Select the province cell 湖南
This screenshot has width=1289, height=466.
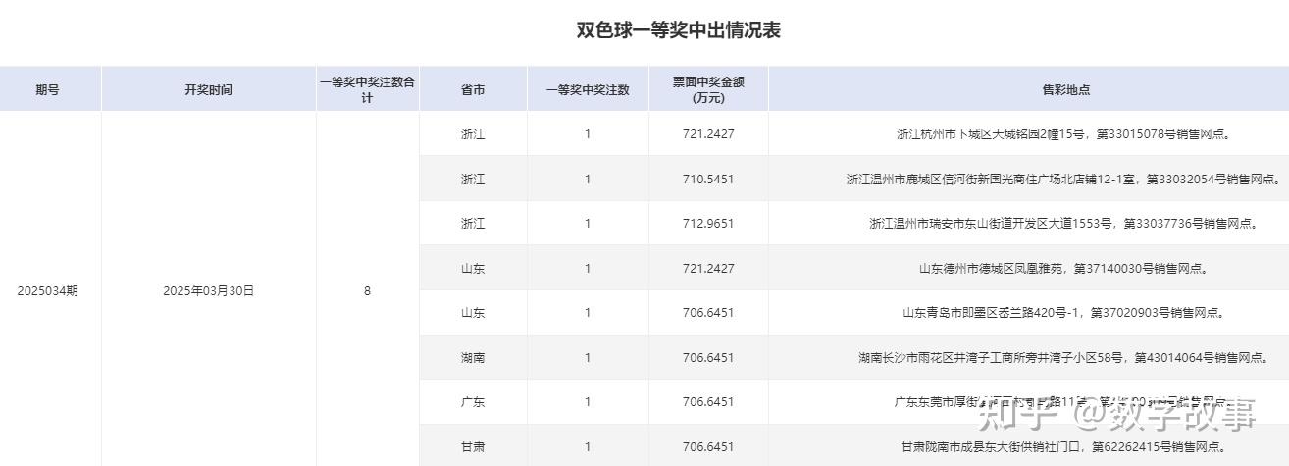(473, 357)
